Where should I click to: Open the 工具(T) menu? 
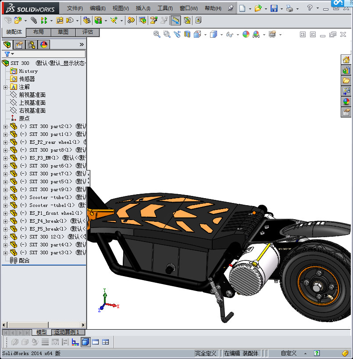tap(165, 8)
